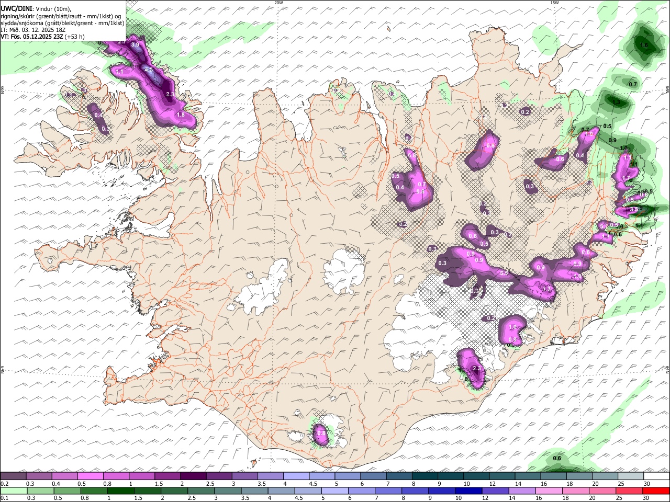The height and width of the screenshot is (502, 670).
Task: Pick purple-row legend swatch between 3.5 and 4
Action: coord(271,476)
